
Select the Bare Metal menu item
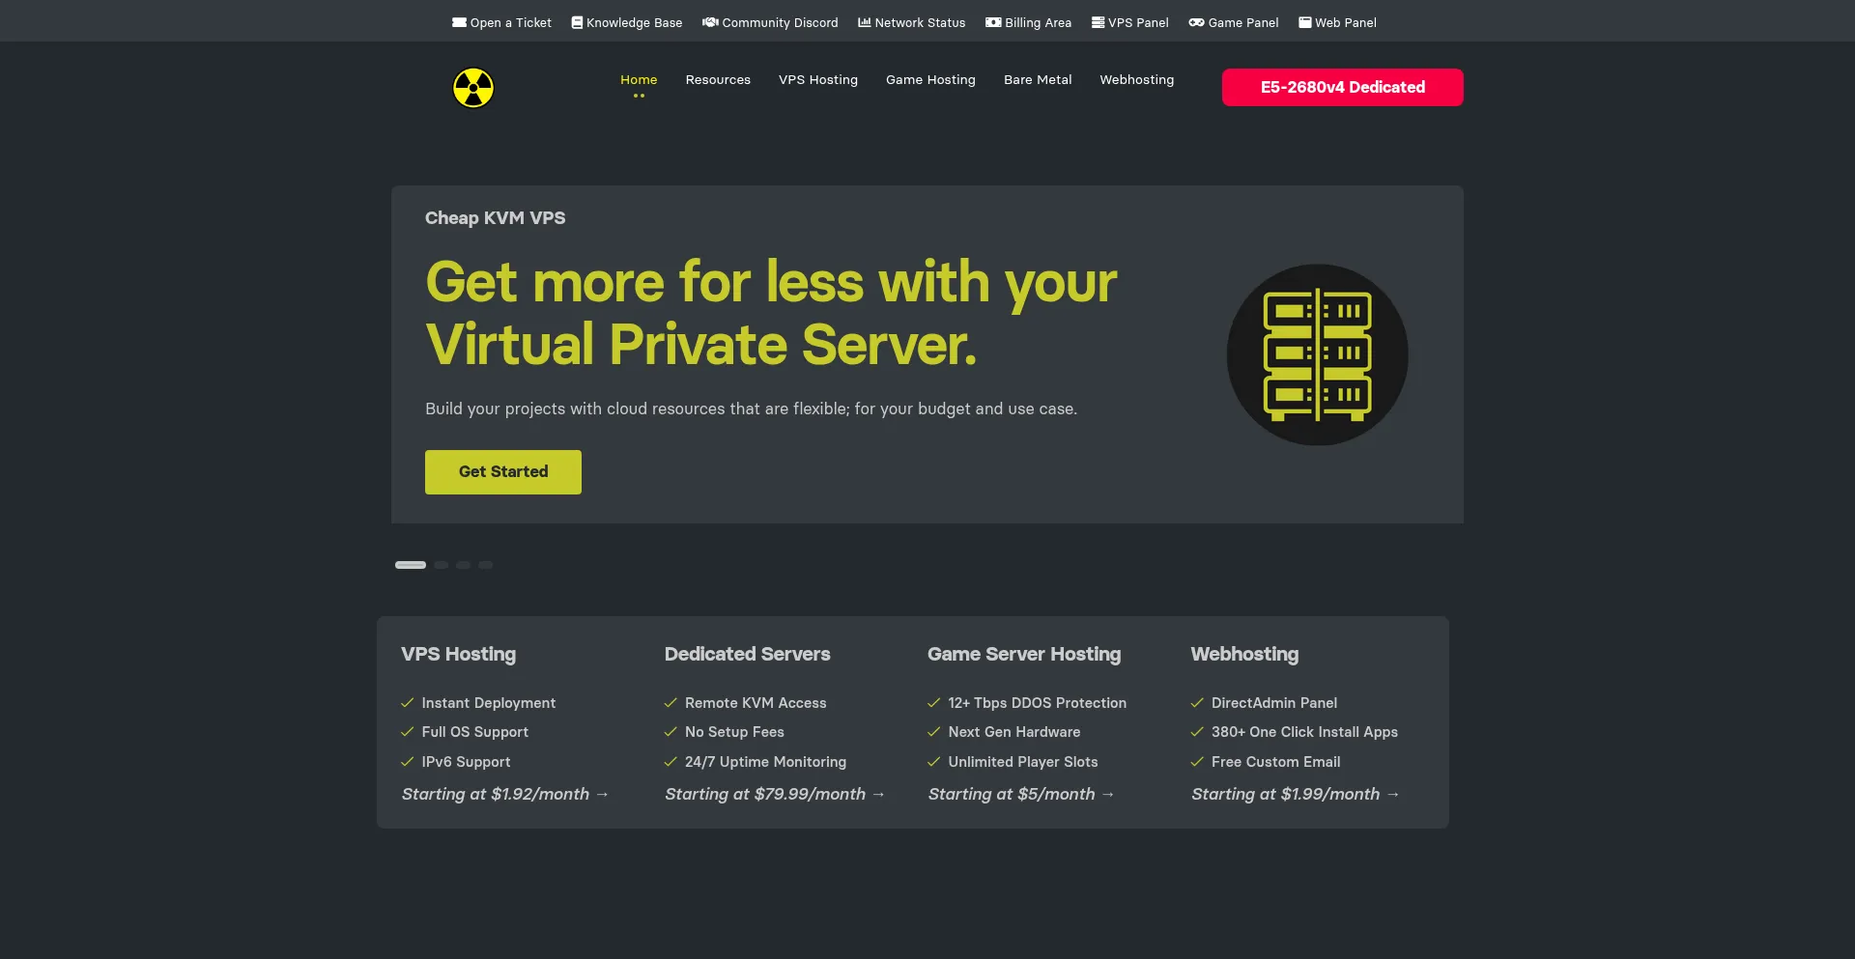tap(1038, 80)
